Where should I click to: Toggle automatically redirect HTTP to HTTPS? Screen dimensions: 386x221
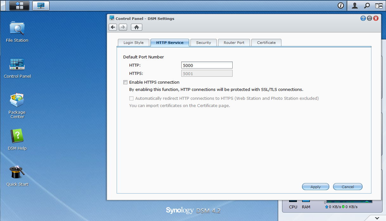[x=132, y=98]
